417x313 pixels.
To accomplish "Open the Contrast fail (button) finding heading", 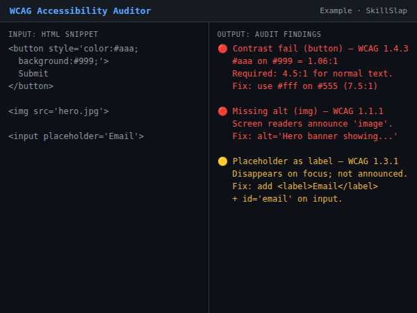I will pyautogui.click(x=320, y=49).
